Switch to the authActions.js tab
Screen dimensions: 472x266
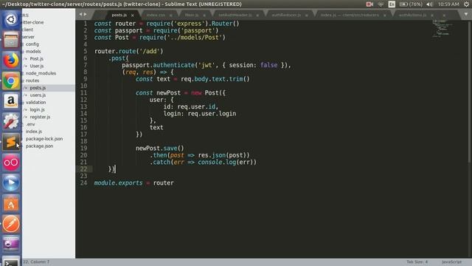[412, 15]
